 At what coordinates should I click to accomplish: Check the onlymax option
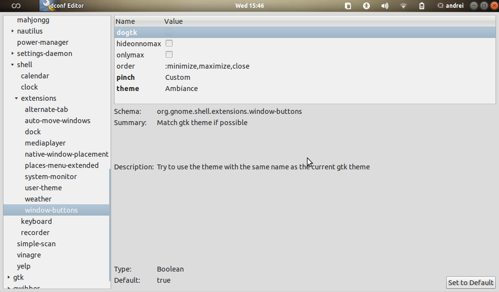coord(169,55)
